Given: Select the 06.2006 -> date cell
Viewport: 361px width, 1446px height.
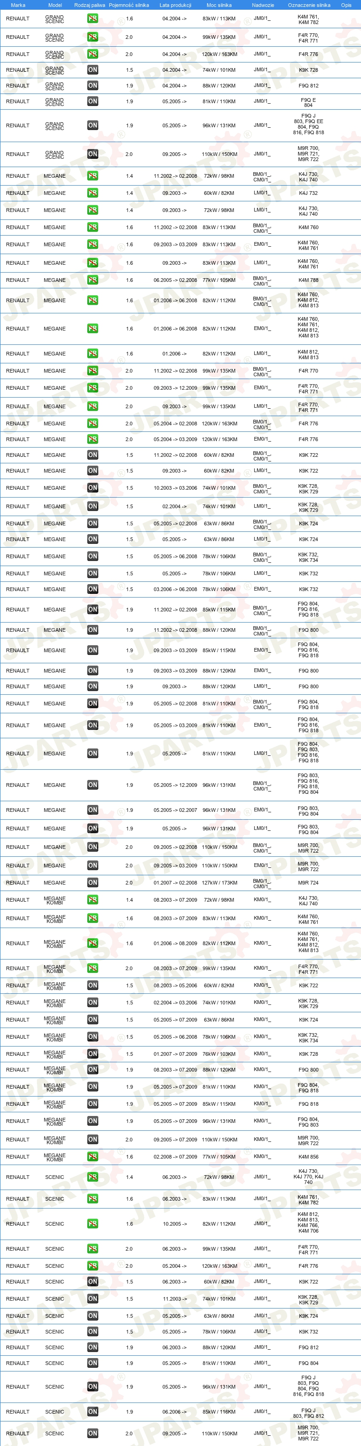Looking at the screenshot, I should tap(174, 1411).
